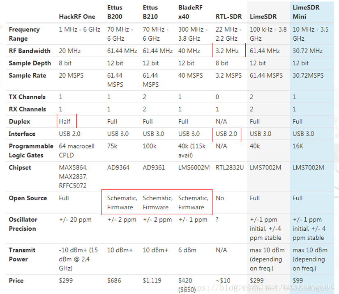Screen dimensions: 339x294
Task: Select the '100k' logic gates cell
Action: point(150,146)
